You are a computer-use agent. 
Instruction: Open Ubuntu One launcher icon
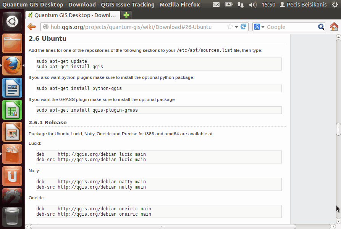tap(12, 176)
